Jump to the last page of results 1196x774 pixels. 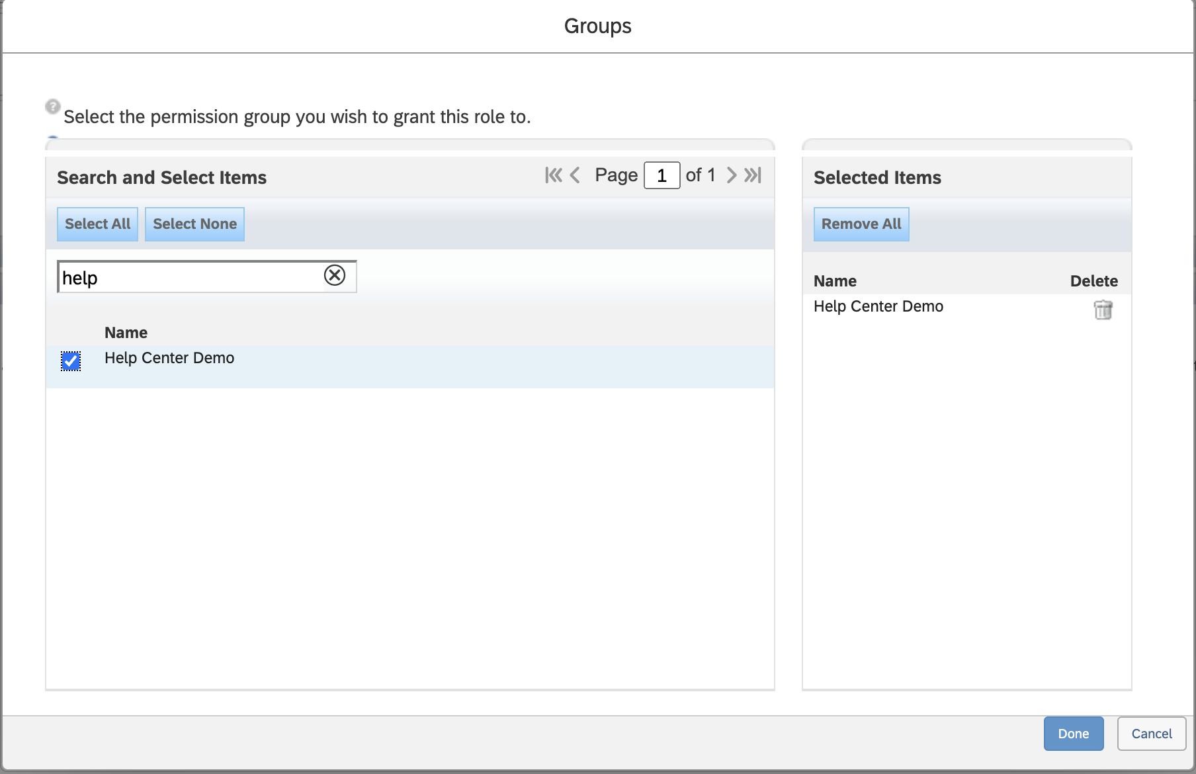pos(753,175)
